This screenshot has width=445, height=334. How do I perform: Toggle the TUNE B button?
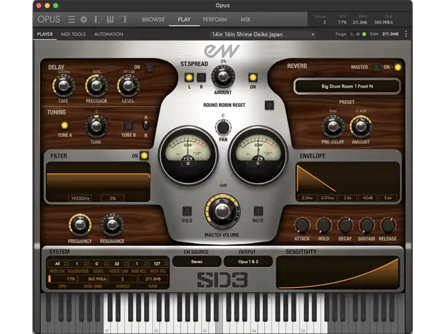(128, 126)
